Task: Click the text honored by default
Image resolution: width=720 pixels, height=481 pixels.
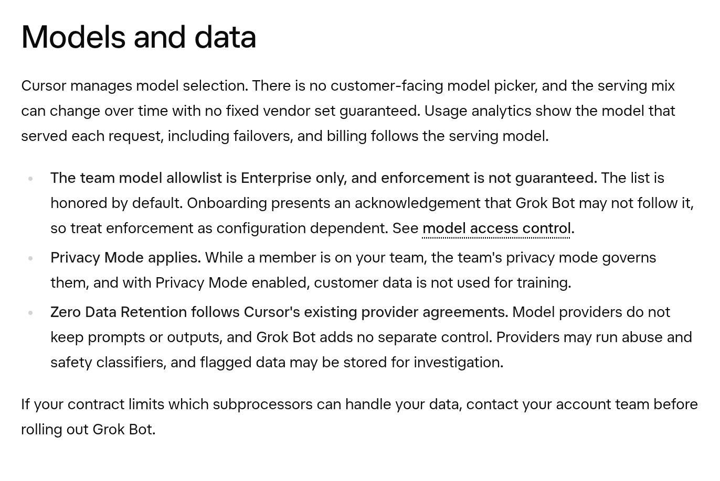Action: point(117,203)
